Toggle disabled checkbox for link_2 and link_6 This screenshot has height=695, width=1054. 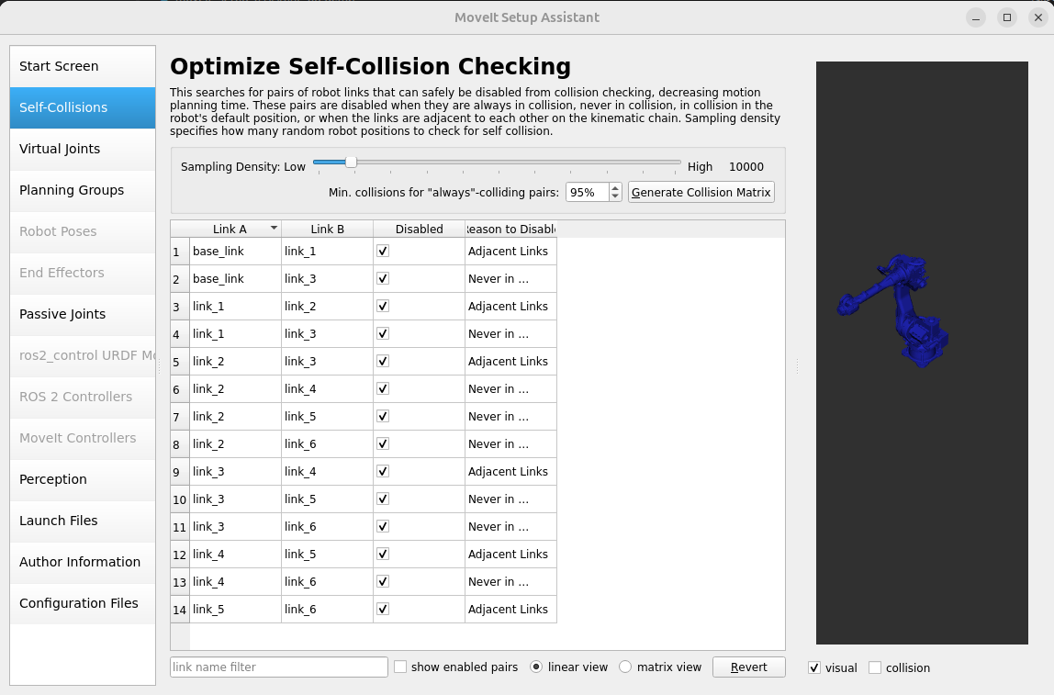point(383,443)
